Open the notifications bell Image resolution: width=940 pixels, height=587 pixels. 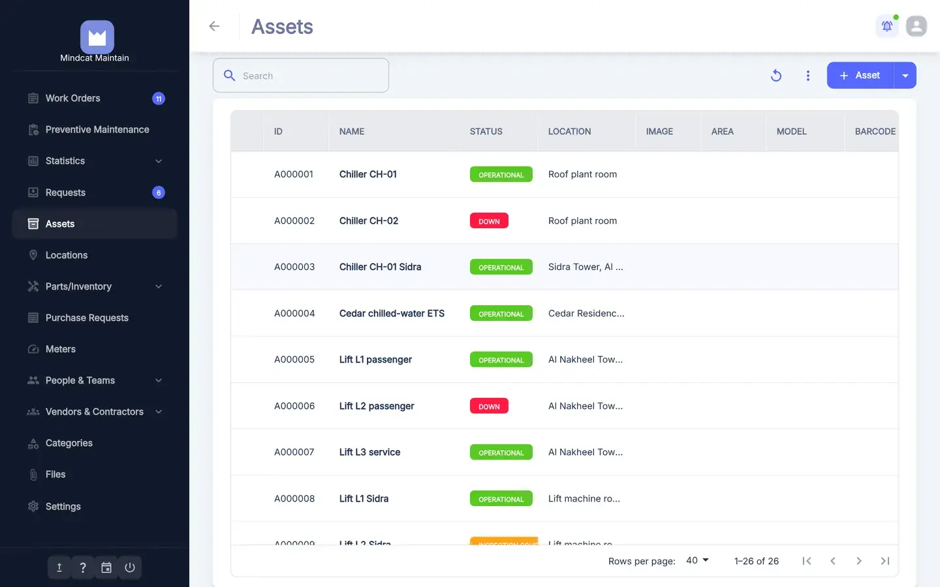click(887, 26)
